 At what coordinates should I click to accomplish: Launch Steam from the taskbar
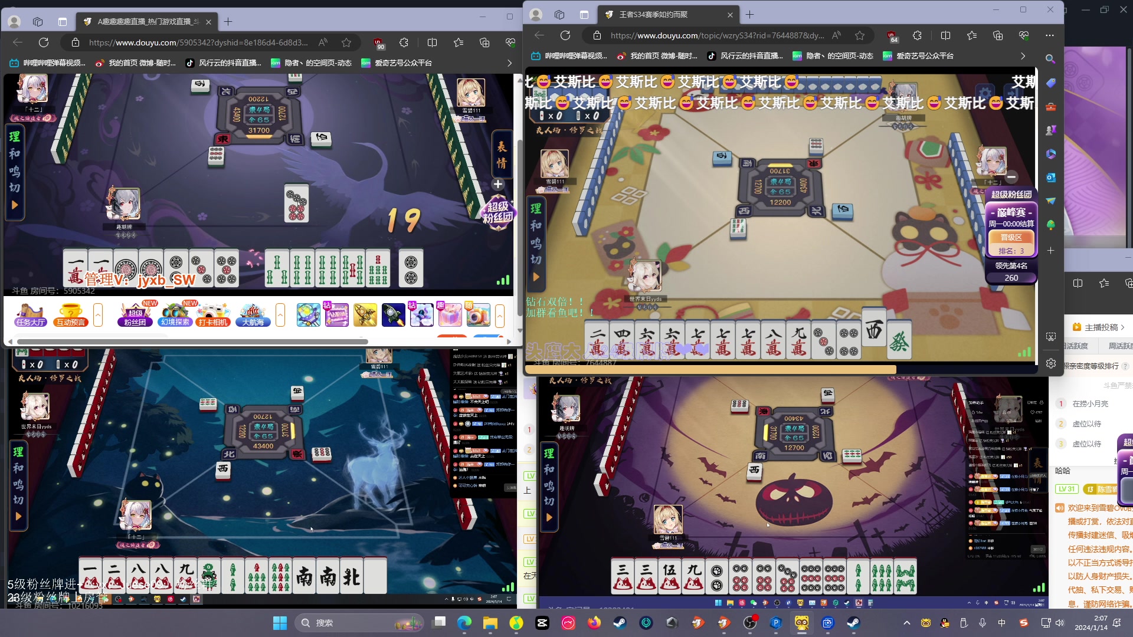[x=620, y=623]
